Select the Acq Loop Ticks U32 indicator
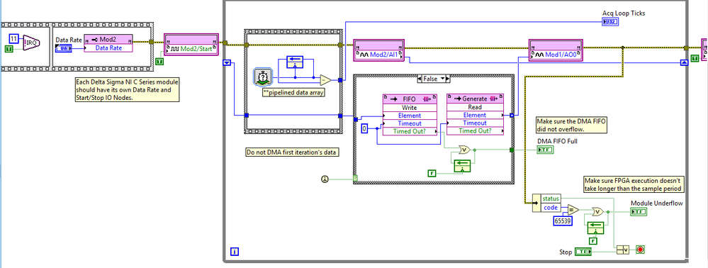The width and height of the screenshot is (708, 268). [610, 22]
